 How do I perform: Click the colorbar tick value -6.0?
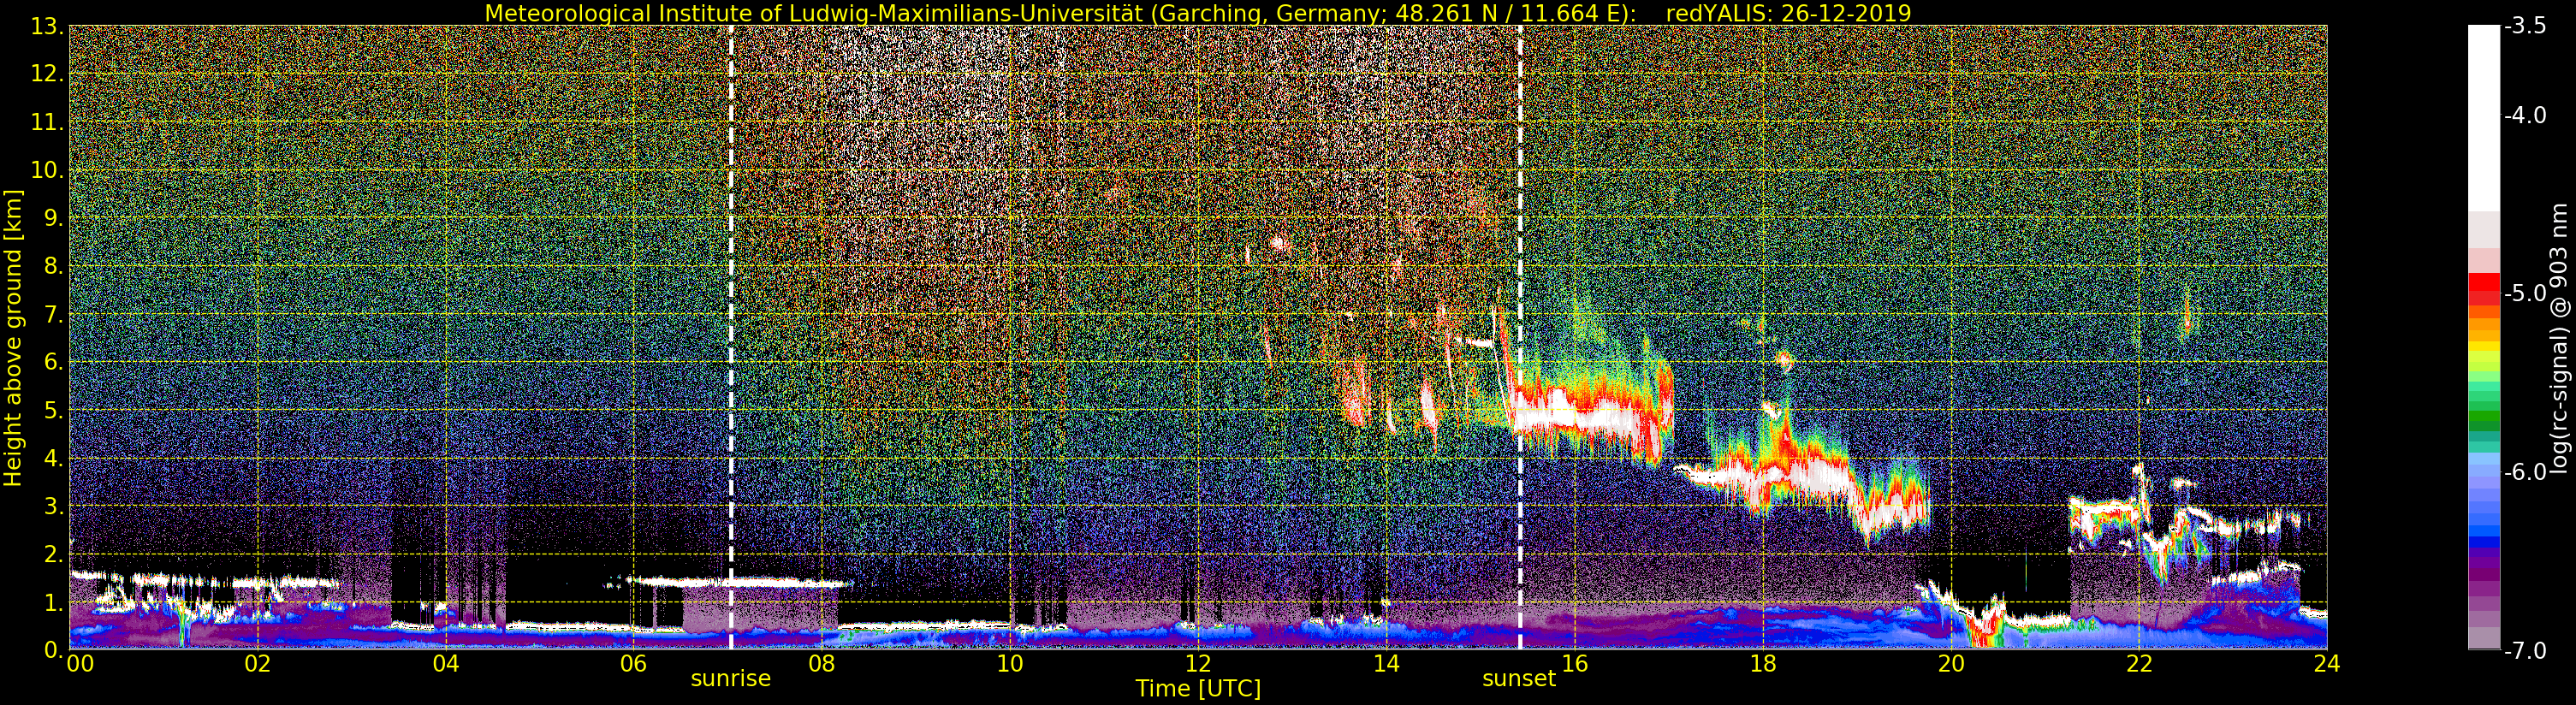[2526, 472]
